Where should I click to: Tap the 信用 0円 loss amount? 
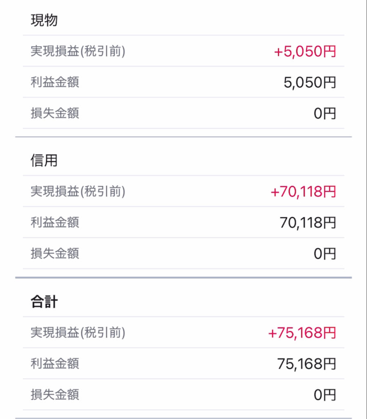tap(325, 254)
